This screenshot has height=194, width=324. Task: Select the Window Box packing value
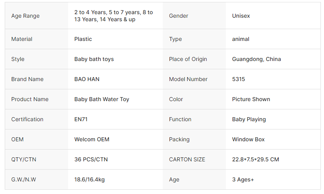(248, 139)
